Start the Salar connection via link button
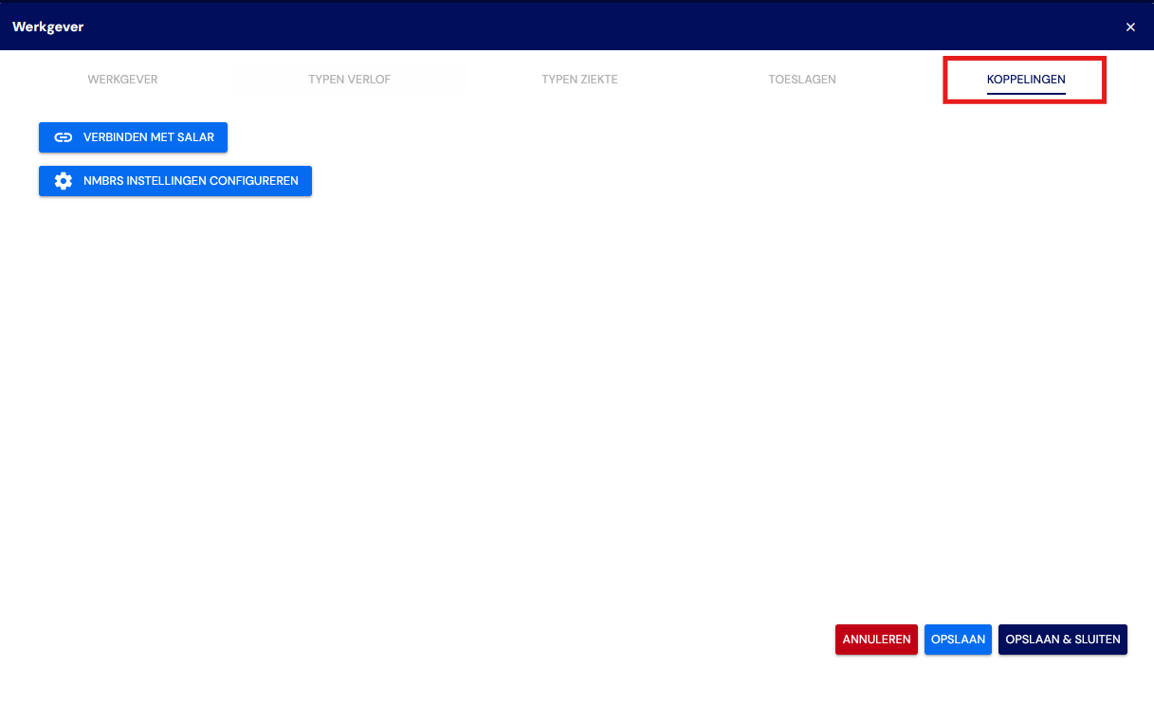1154x703 pixels. 133,137
